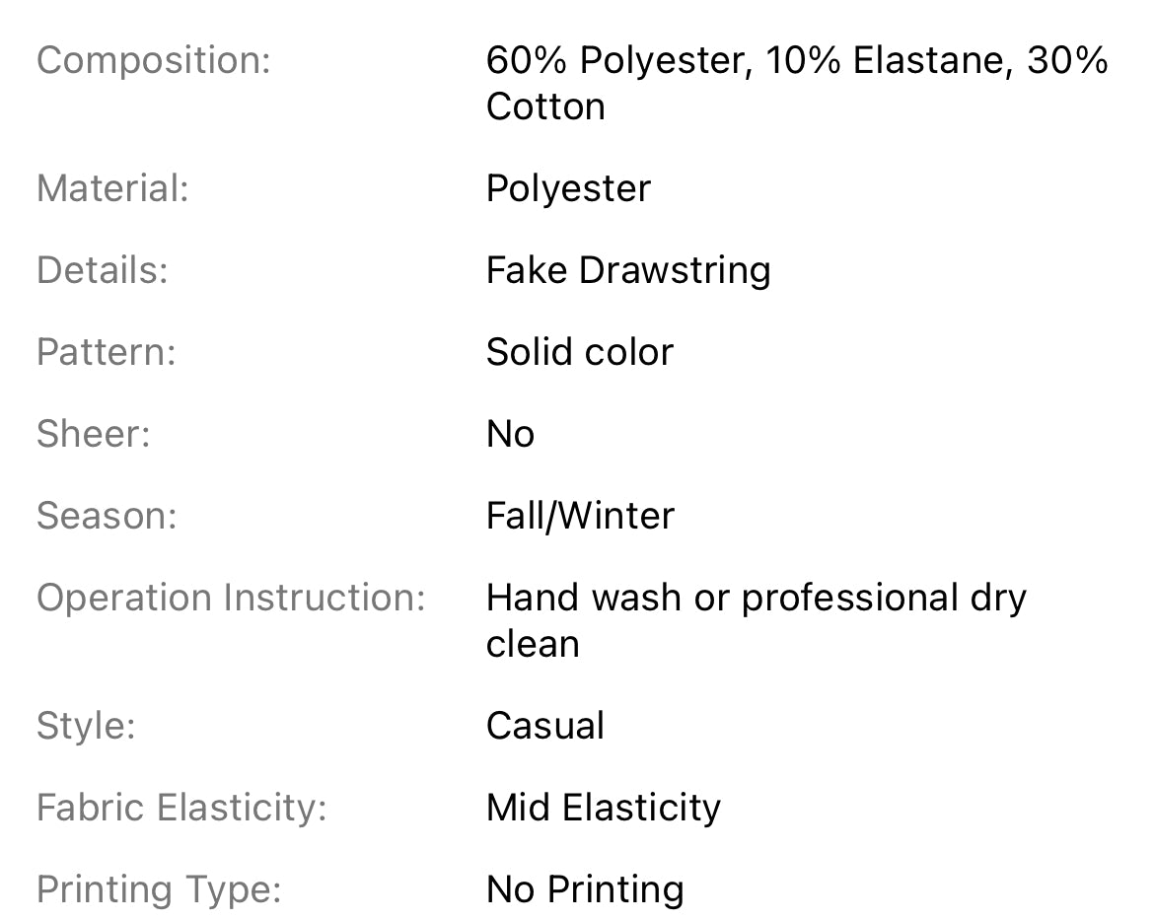Screen dimensions: 1154x921
Task: Tap the "Operation Instruction:" label
Action: [231, 598]
